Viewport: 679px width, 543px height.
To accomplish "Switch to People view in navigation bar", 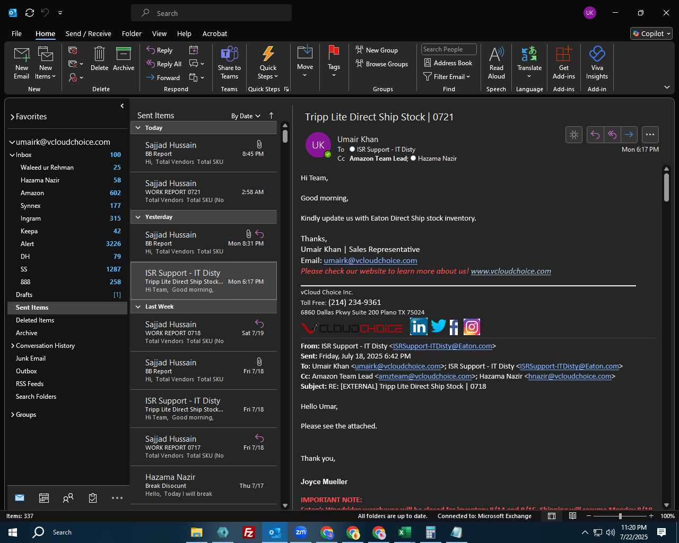I will pyautogui.click(x=68, y=498).
